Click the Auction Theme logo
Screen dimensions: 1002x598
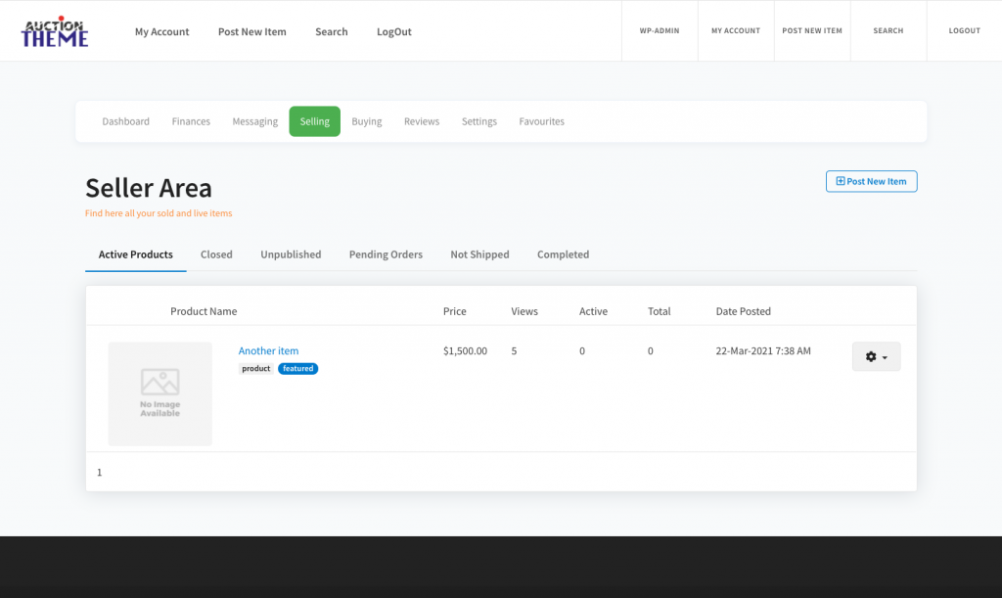click(55, 31)
